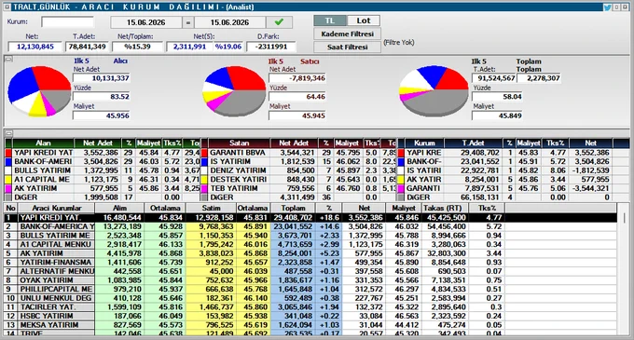Click buyers Net Adet value 10,131,337

click(x=101, y=78)
